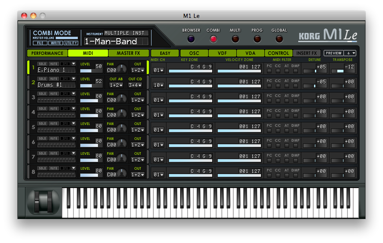Click the pan knob on timbre 3
The width and height of the screenshot is (383, 243).
click(x=122, y=99)
